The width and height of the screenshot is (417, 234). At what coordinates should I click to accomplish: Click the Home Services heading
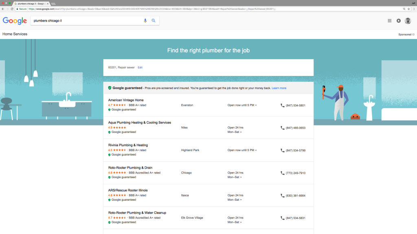click(x=15, y=34)
